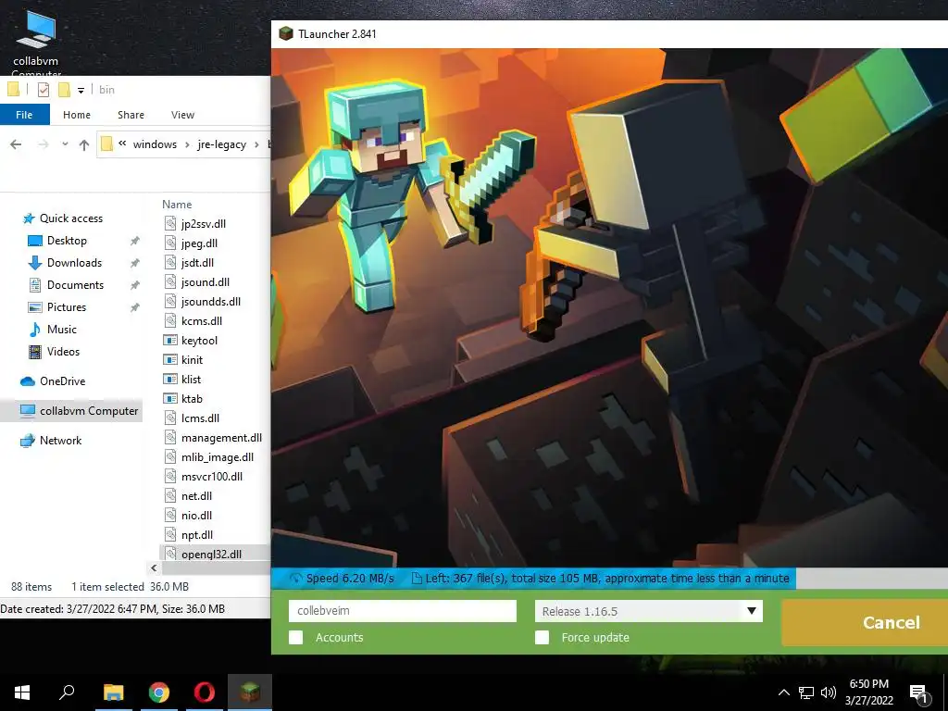Click the download speed gauge icon
The image size is (948, 711).
[x=295, y=579]
